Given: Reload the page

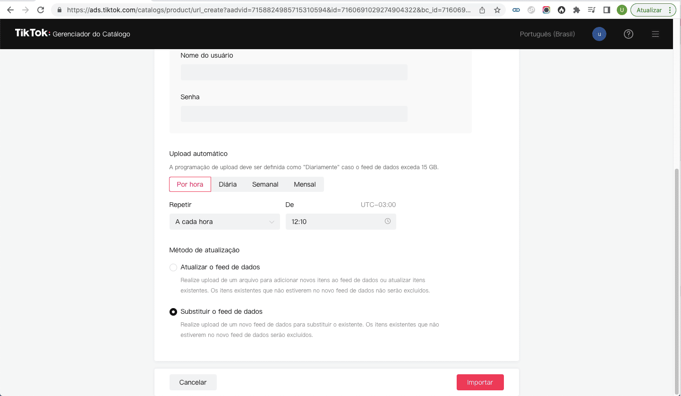Looking at the screenshot, I should click(41, 10).
